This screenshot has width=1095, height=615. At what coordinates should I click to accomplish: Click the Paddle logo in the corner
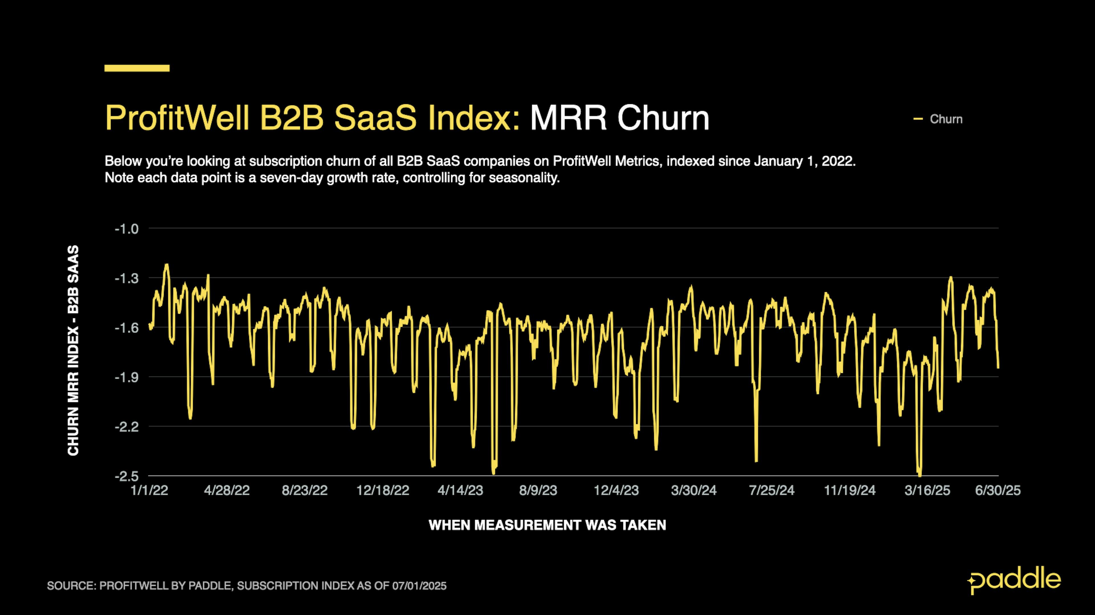pos(1014,580)
